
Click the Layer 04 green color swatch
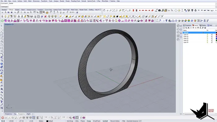216,40
